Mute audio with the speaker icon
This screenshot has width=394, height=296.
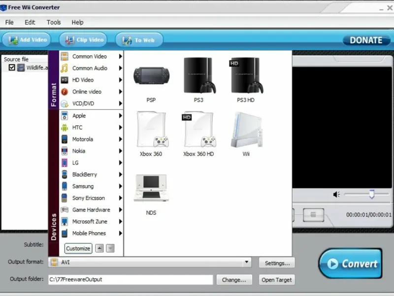coord(336,194)
